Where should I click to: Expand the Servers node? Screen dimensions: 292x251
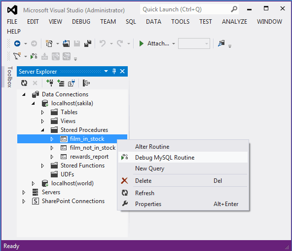[24, 192]
